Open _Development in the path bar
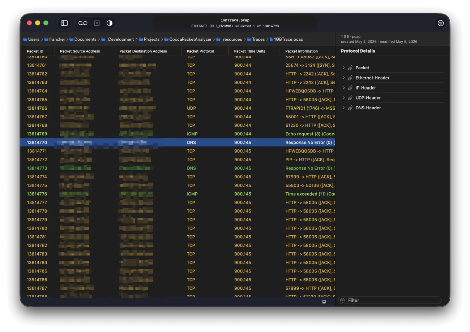Image resolution: width=470 pixels, height=332 pixels. click(120, 39)
